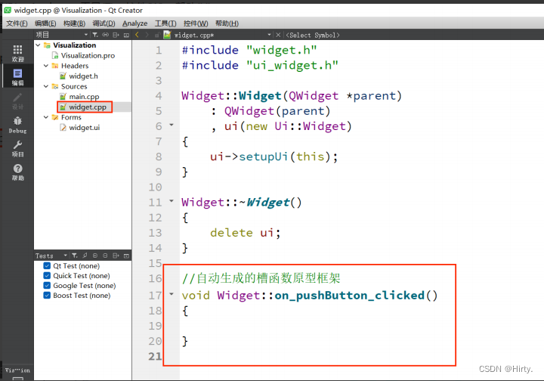Fold the code block at line 6
This screenshot has width=544, height=381.
point(172,125)
